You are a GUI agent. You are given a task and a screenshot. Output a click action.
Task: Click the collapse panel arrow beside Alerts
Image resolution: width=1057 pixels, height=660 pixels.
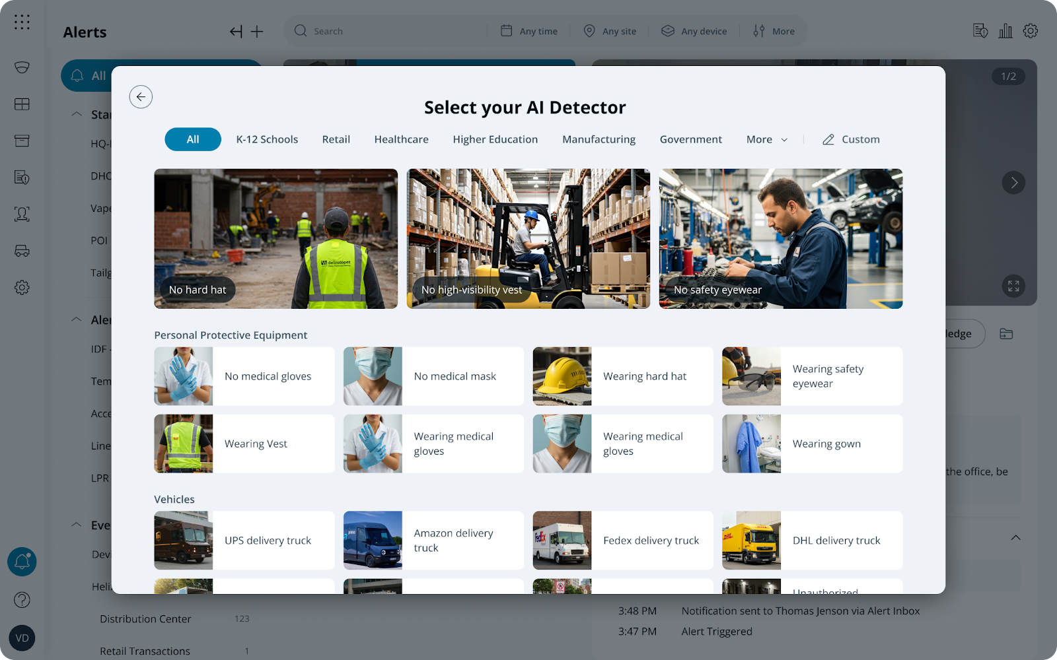236,32
